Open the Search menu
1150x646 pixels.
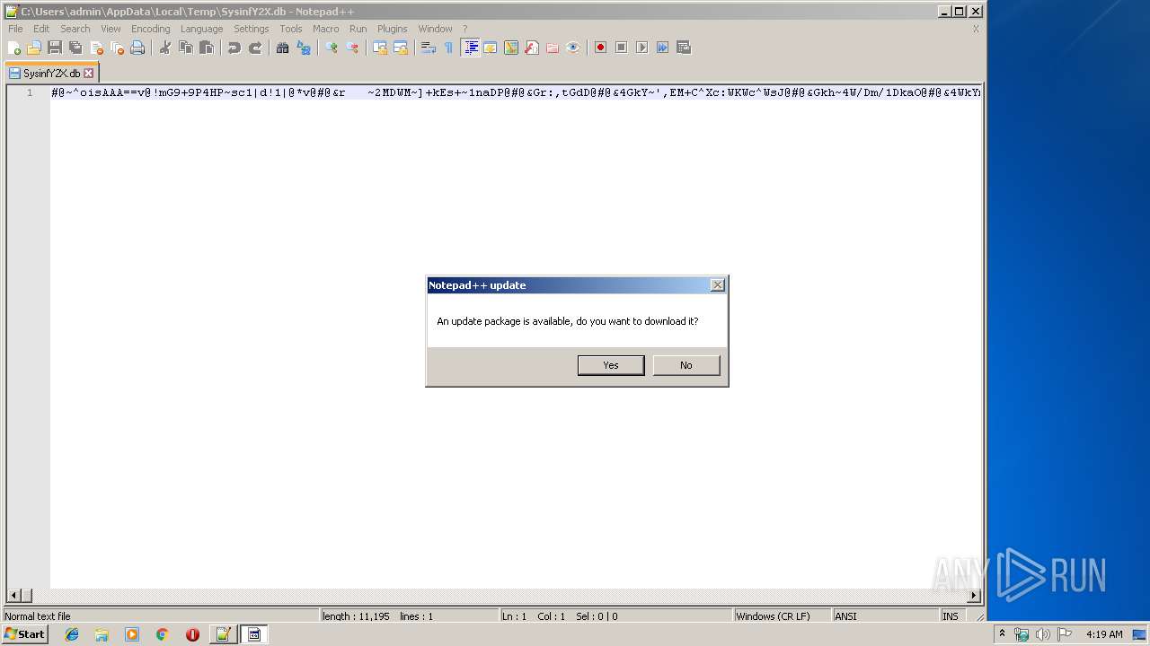75,29
